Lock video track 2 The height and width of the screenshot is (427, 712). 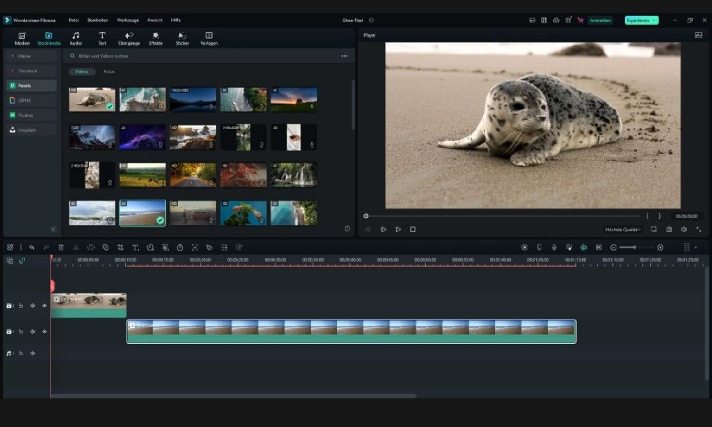pos(21,306)
